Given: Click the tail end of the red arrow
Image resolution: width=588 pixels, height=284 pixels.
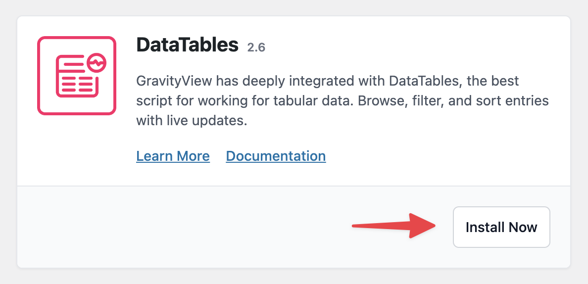Looking at the screenshot, I should (355, 227).
